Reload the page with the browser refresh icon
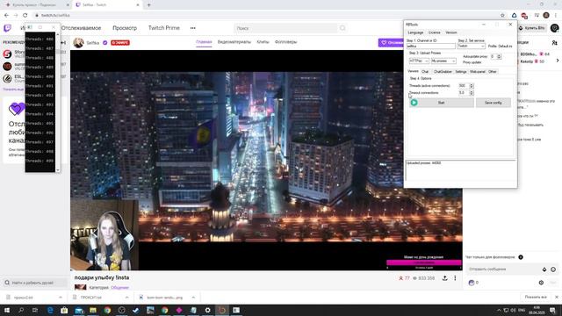Viewport: 562px width, 316px height. [25, 16]
